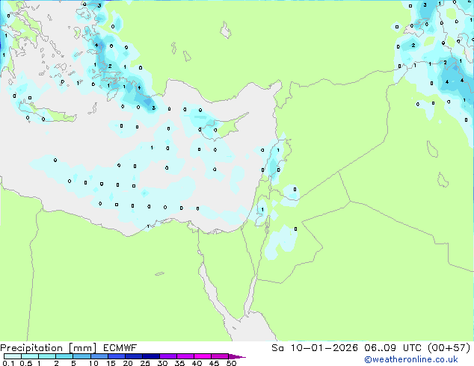This screenshot has width=474, height=366.
Task: Open the weatheronline.co.uk copyright link
Action: pos(411,359)
